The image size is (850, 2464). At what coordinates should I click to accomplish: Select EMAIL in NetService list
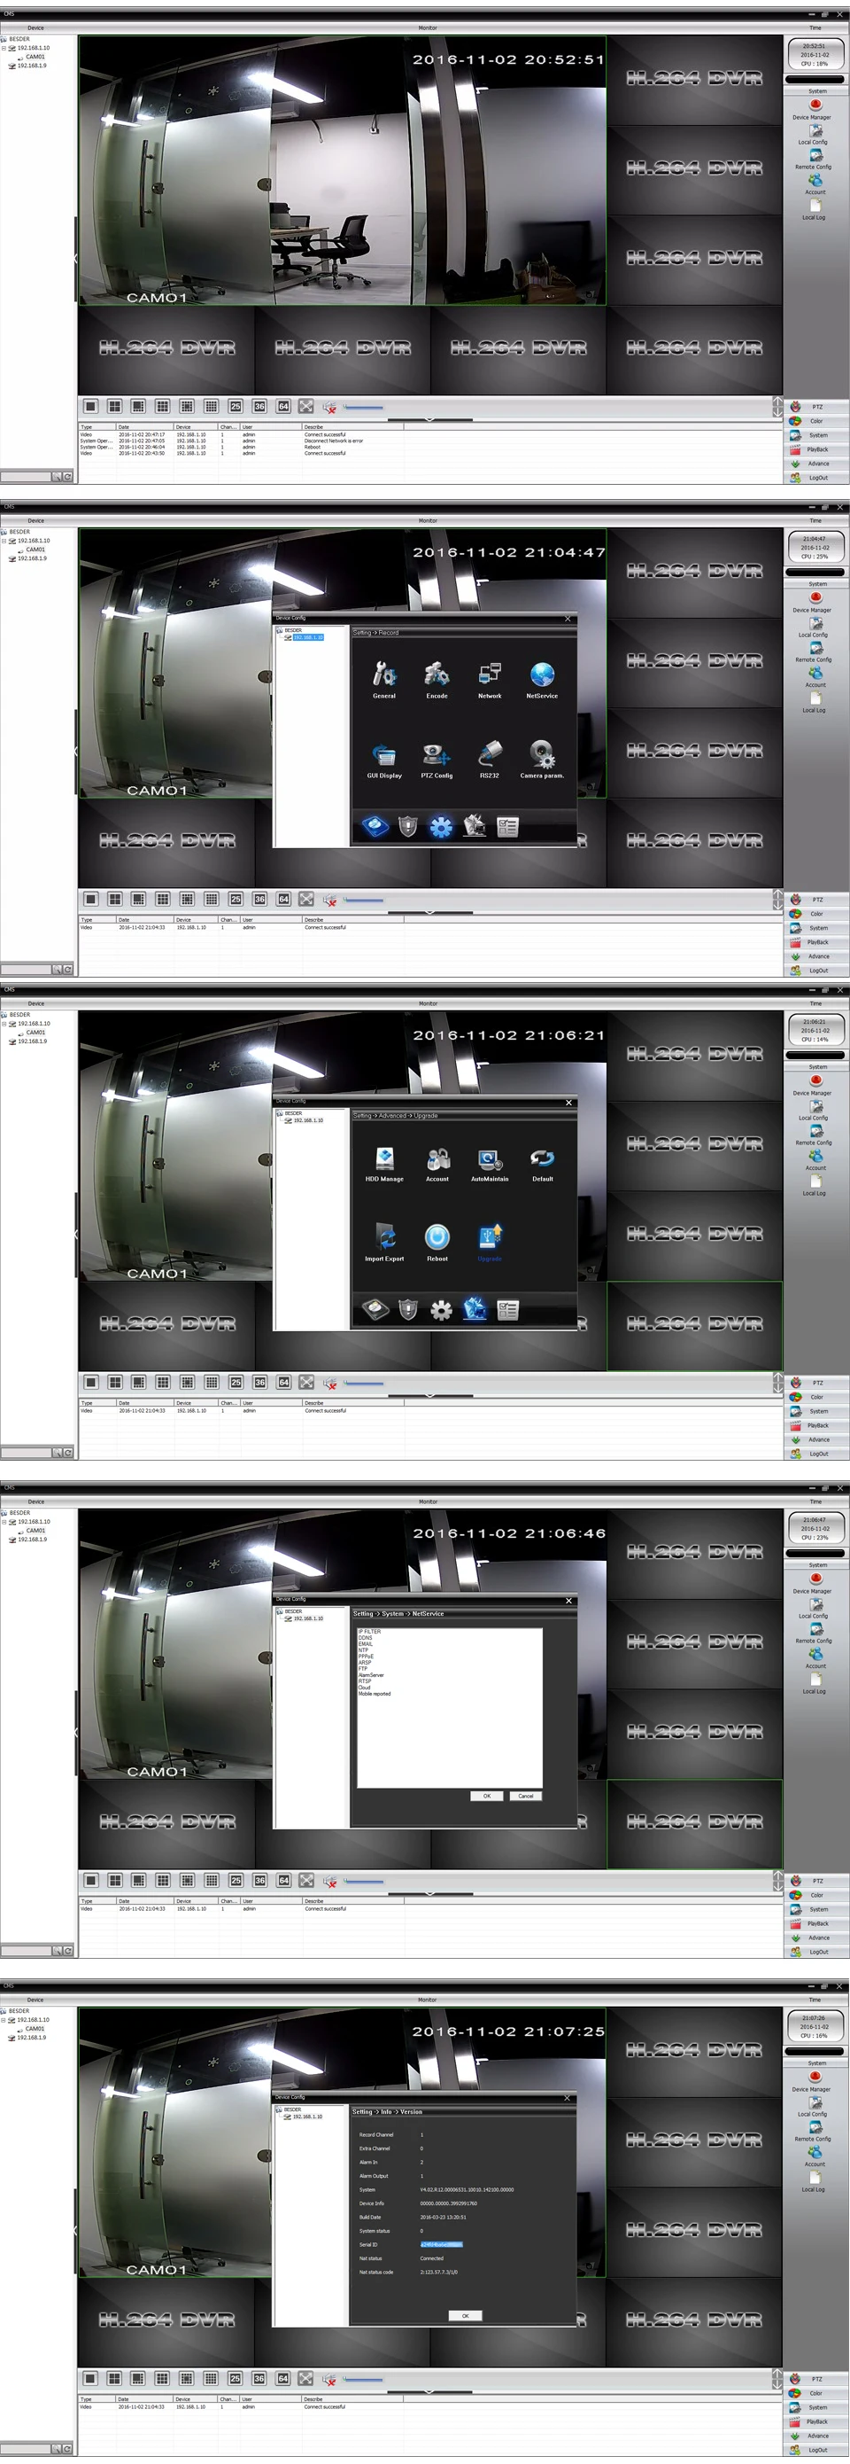point(366,1644)
